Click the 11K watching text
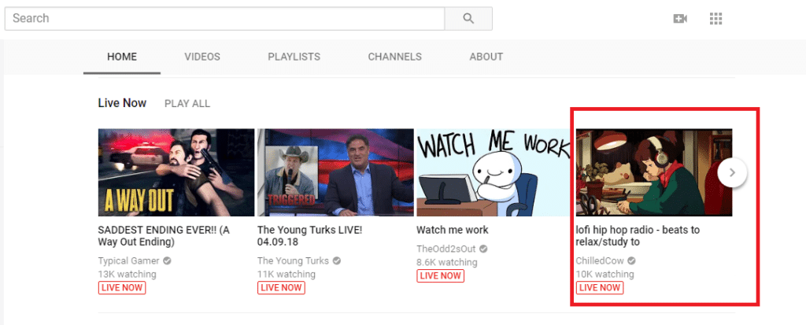The width and height of the screenshot is (806, 325). 287,274
